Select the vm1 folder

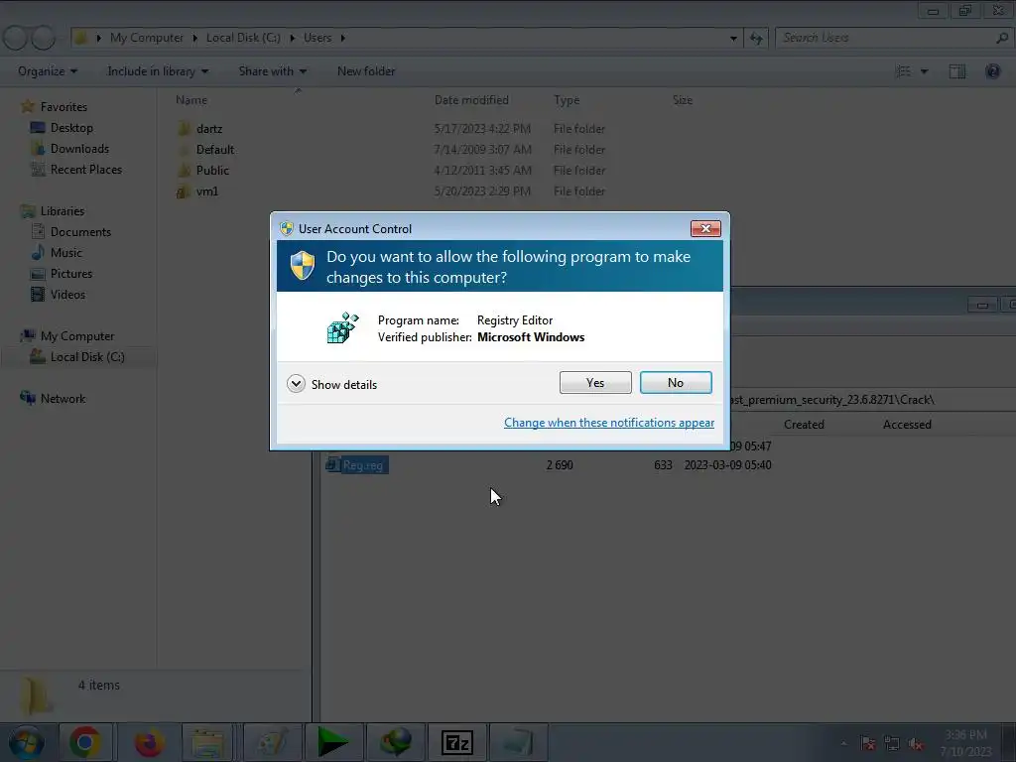[206, 191]
